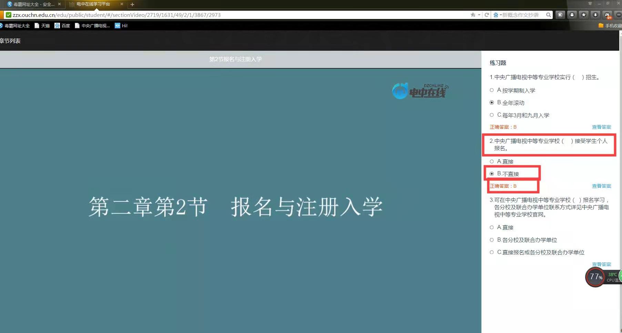Close the 电中在线学习平台 tab
Image resolution: width=622 pixels, height=333 pixels.
(x=122, y=4)
